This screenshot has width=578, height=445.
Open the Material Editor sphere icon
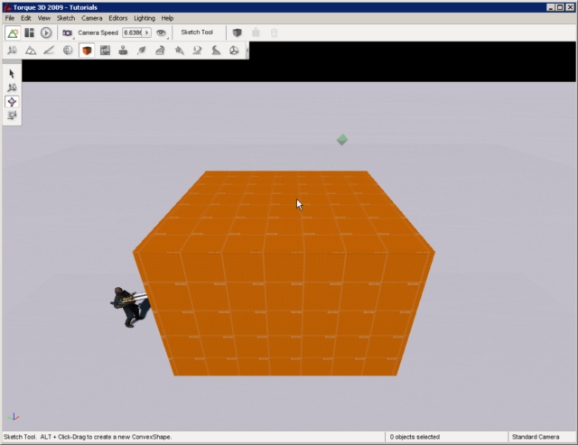pyautogui.click(x=68, y=51)
